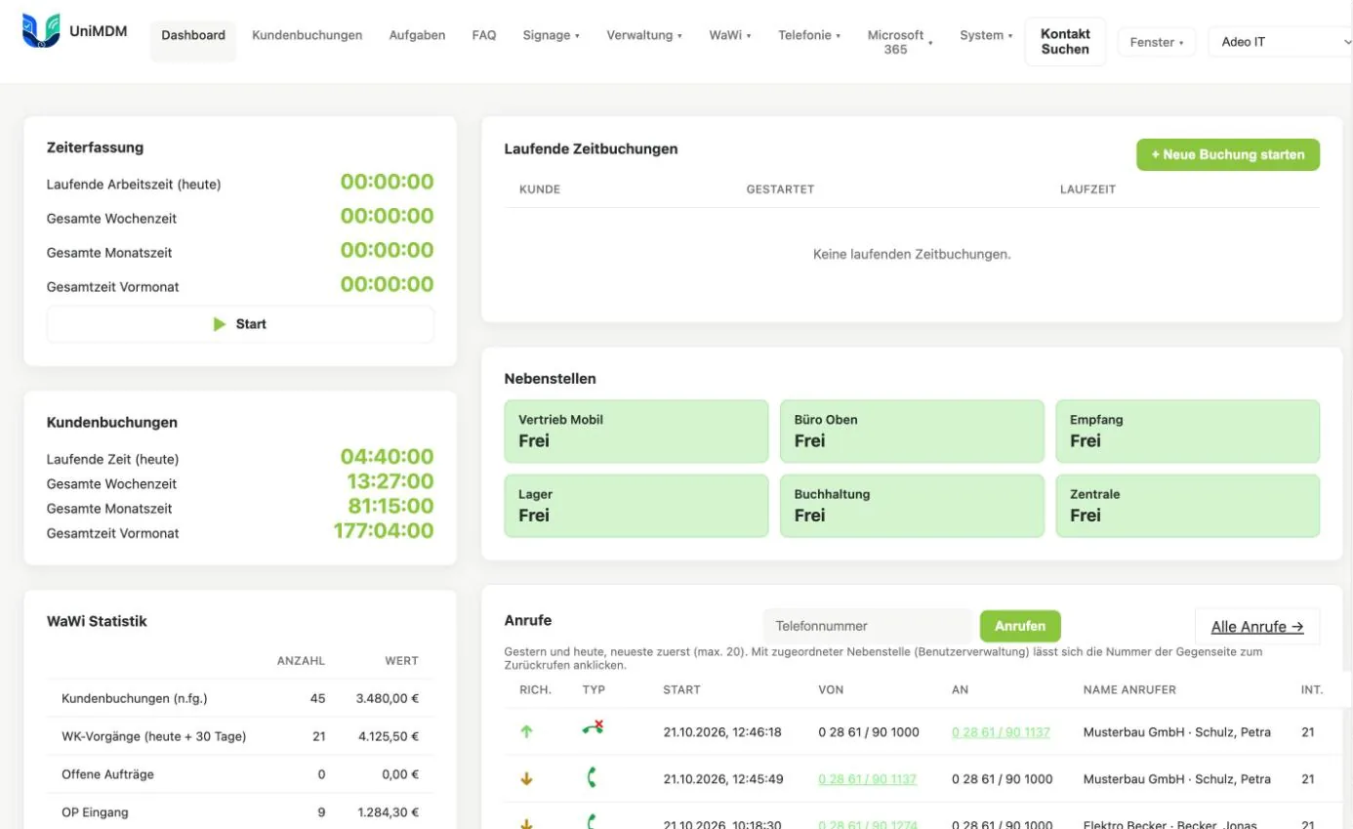Click the Kundenbuchungen (n.fg.) statistics row
This screenshot has width=1353, height=829.
pos(240,698)
